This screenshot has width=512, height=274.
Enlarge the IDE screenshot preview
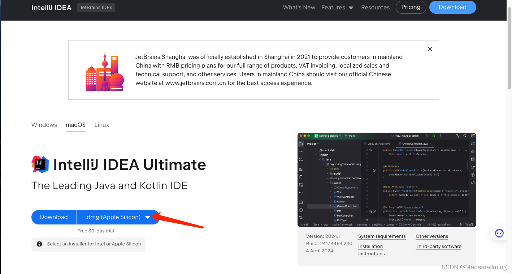tap(387, 180)
